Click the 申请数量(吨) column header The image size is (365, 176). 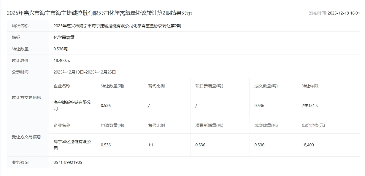coord(112,125)
